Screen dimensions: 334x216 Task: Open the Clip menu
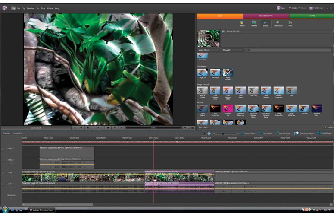click(x=23, y=8)
